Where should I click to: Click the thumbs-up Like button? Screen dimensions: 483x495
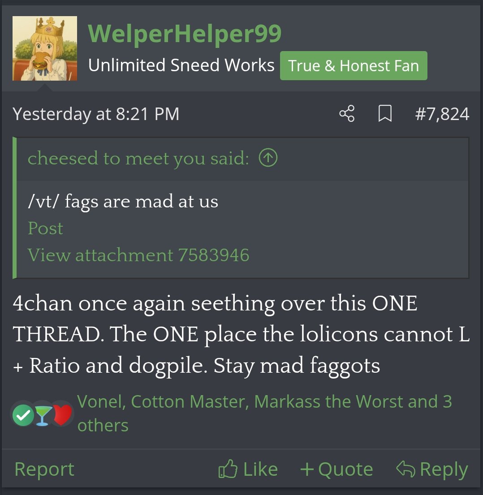(248, 469)
